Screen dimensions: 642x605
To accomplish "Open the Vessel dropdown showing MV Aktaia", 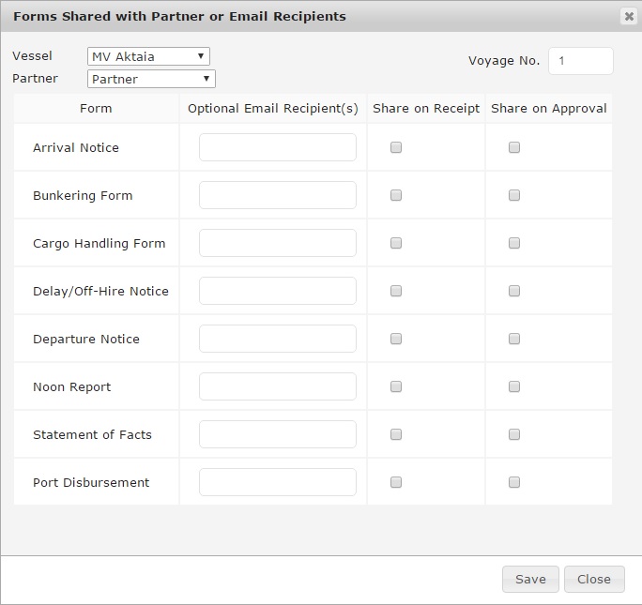I will coord(148,56).
